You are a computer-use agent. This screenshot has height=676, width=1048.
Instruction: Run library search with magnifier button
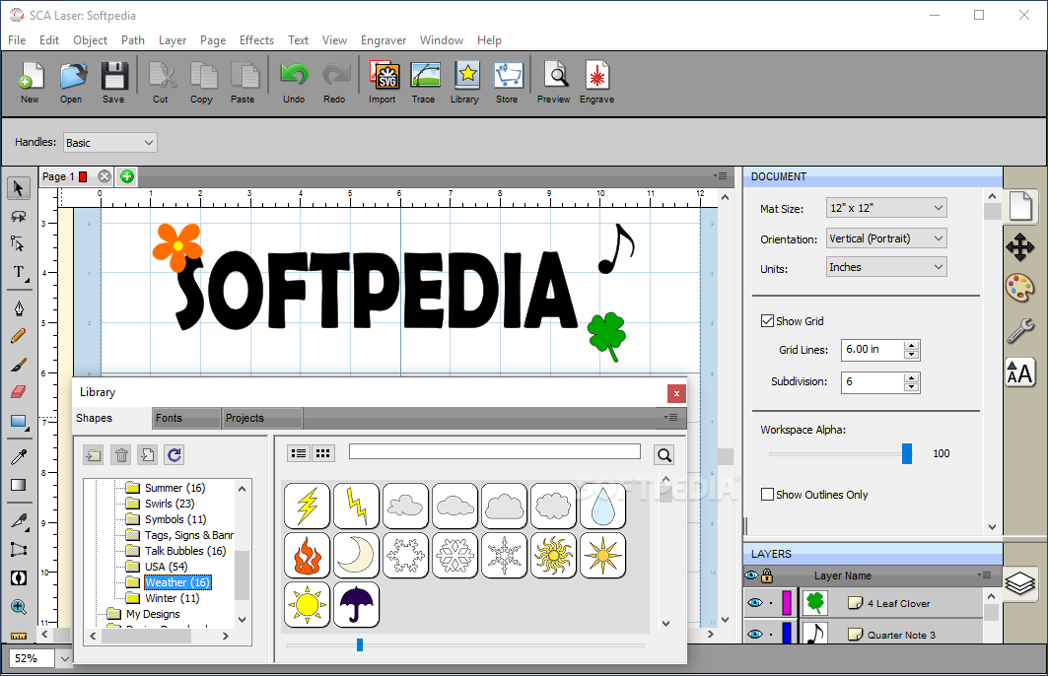coord(664,455)
